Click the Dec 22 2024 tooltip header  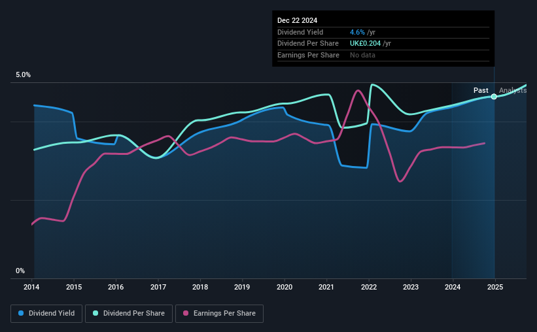[297, 20]
